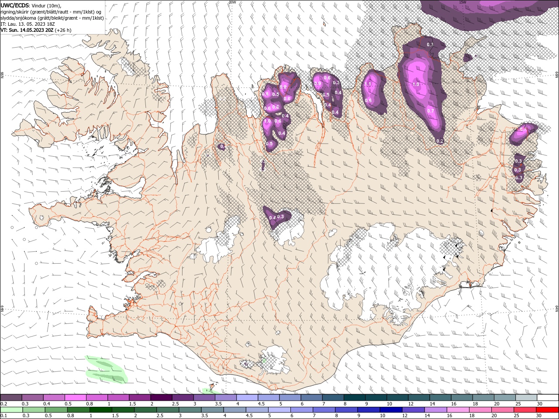Click the green rain patch southwest of Iceland
Viewport: 559px width, 419px height.
click(x=106, y=369)
